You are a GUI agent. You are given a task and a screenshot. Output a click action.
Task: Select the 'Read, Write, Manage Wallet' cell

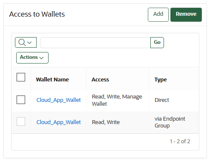118,100
